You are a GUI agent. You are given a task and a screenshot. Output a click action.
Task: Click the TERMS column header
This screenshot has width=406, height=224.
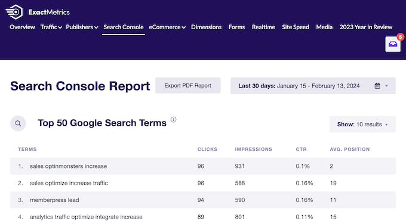[27, 150]
